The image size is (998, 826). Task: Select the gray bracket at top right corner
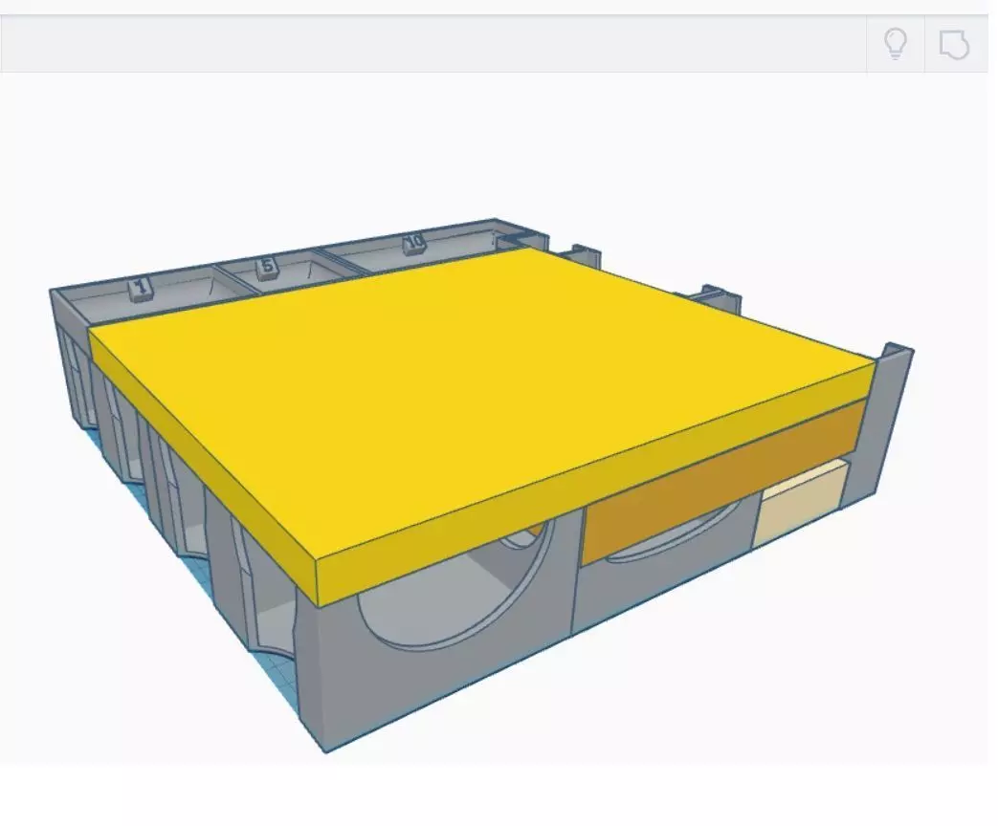pos(521,240)
